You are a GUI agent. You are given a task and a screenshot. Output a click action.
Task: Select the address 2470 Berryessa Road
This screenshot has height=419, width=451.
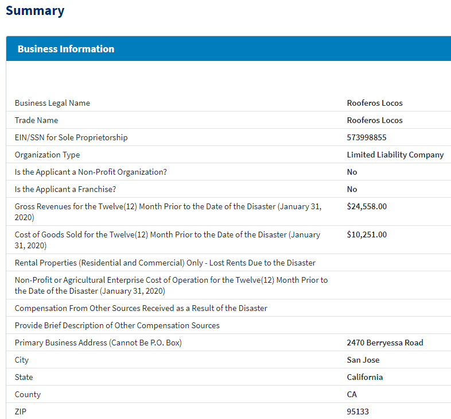click(385, 343)
